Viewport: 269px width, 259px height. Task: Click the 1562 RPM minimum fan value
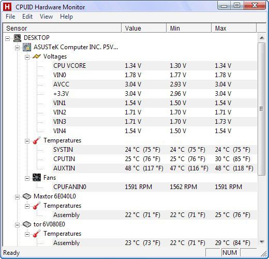(184, 187)
